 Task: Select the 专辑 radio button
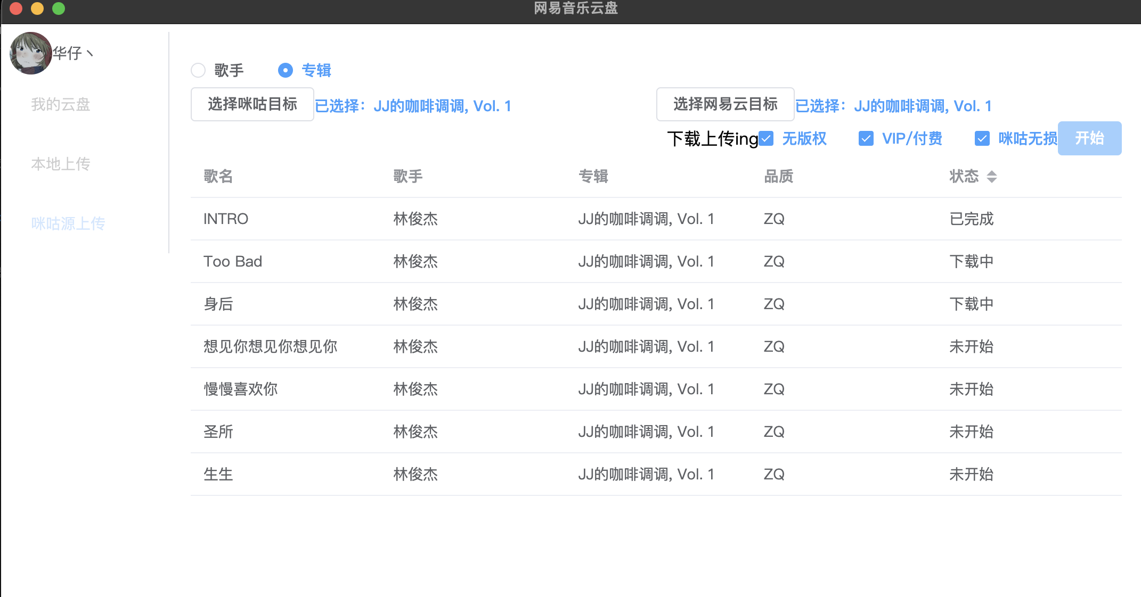pyautogui.click(x=286, y=70)
